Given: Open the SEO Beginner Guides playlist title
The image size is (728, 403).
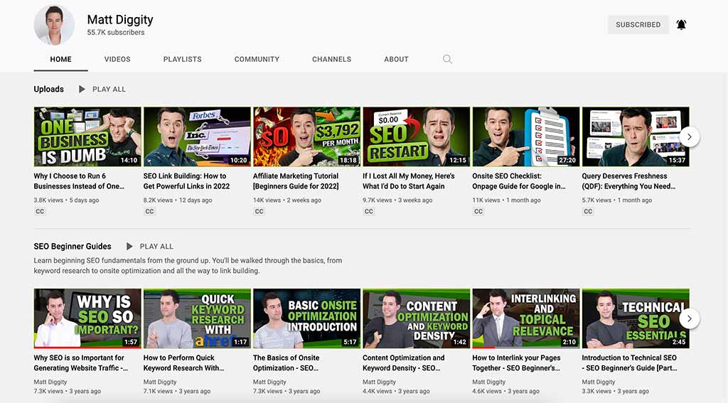Looking at the screenshot, I should coord(73,247).
